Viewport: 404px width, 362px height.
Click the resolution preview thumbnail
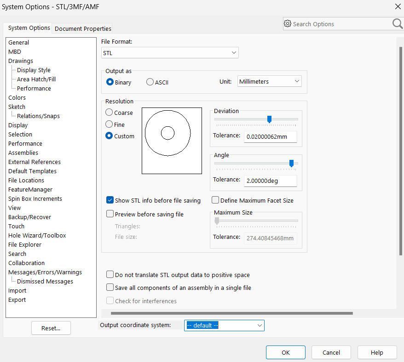coord(172,141)
